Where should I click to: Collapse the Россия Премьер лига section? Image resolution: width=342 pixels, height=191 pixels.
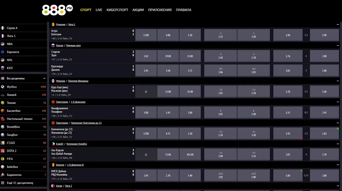[338, 46]
